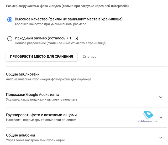Click the Сжатие… link

pos(90,57)
